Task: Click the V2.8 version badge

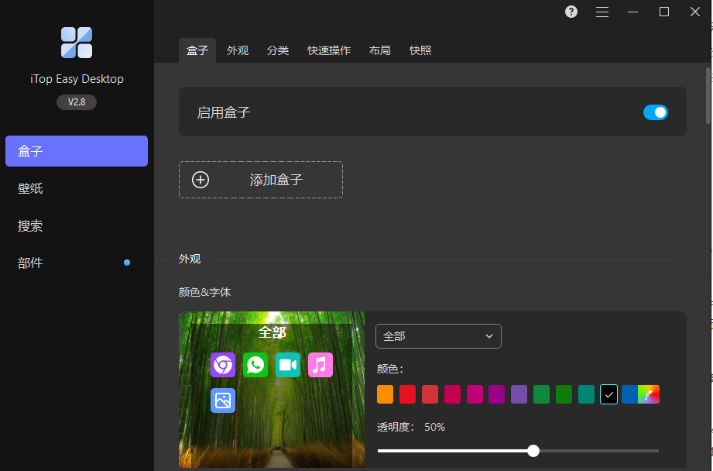Action: [76, 101]
